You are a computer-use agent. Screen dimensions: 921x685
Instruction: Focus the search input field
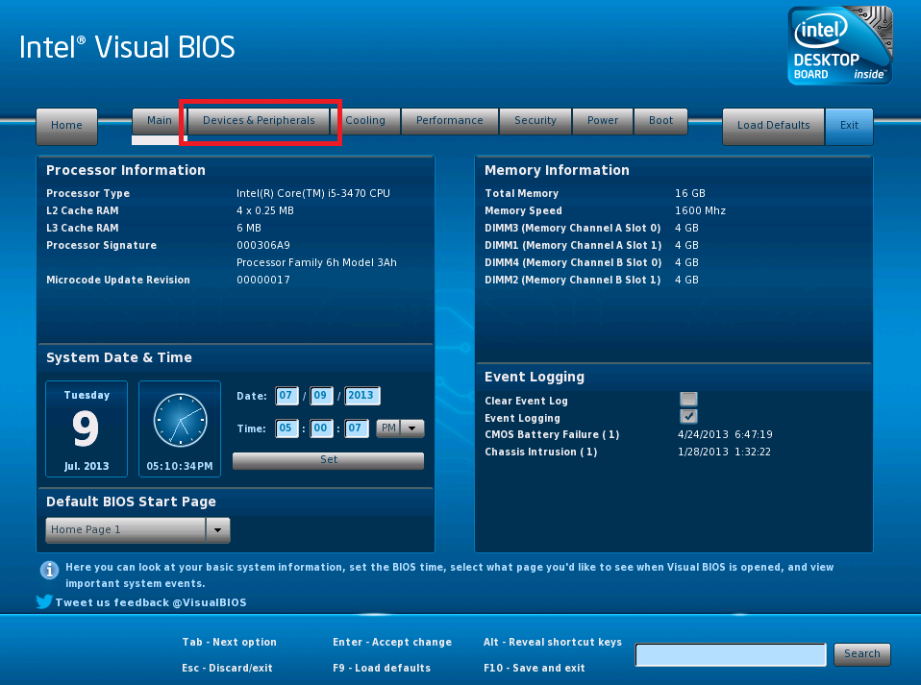[731, 654]
